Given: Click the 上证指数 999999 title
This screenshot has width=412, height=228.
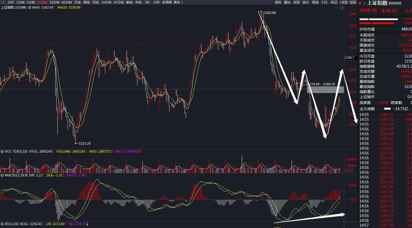Looking at the screenshot, I should coord(384,3).
